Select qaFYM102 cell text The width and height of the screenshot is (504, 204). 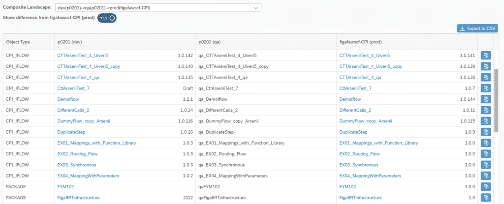208,187
